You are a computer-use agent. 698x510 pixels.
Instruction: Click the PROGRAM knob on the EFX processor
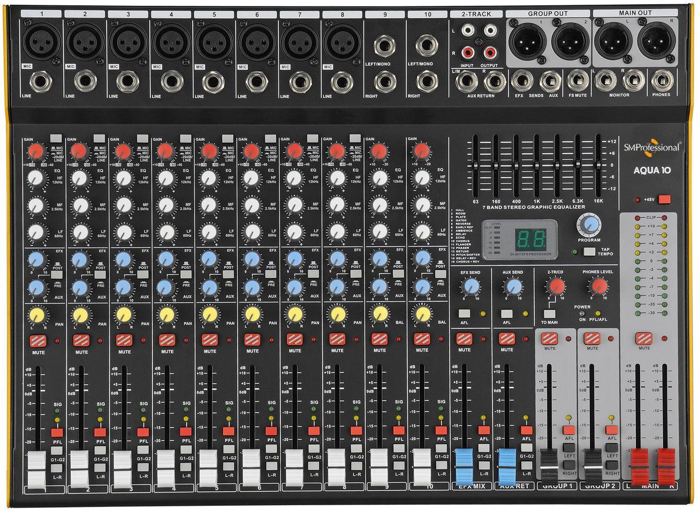click(589, 226)
